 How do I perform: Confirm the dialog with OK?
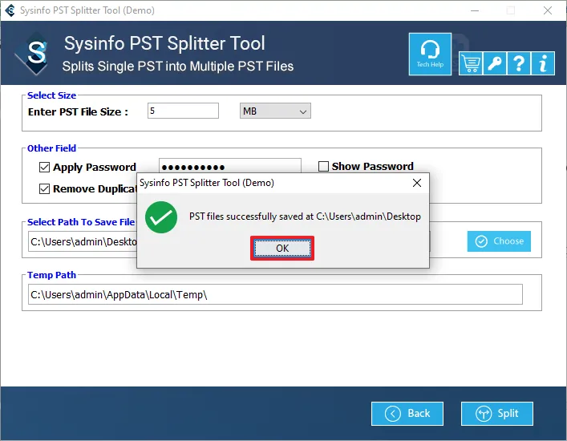tap(282, 249)
